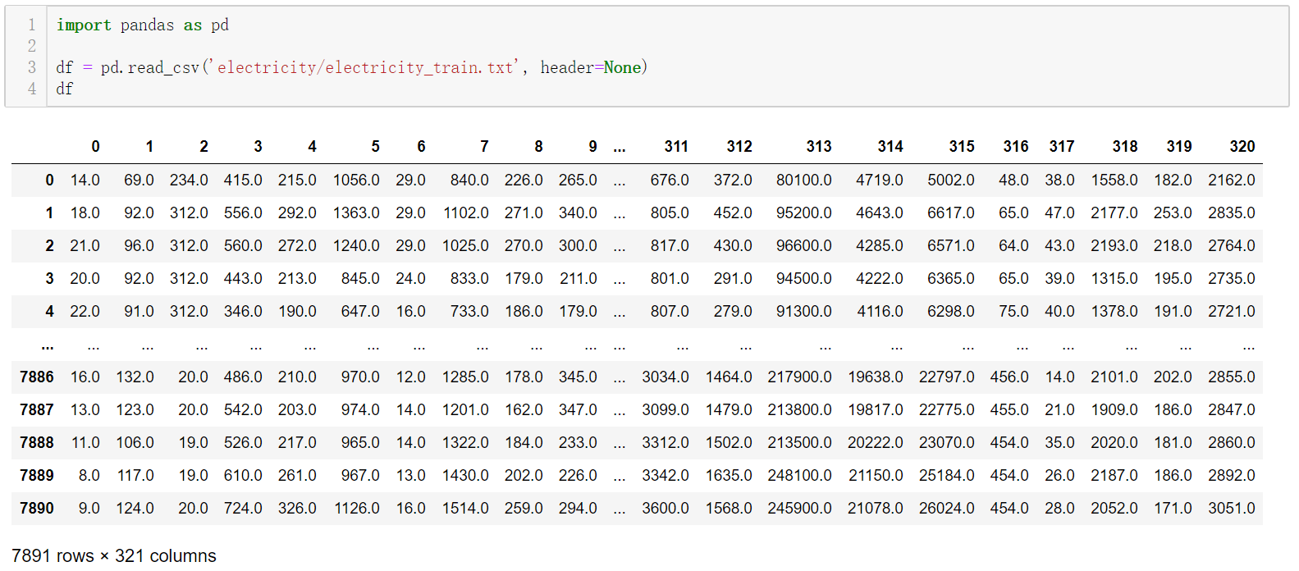
Task: Click the cell with value 217900.0
Action: pyautogui.click(x=800, y=377)
